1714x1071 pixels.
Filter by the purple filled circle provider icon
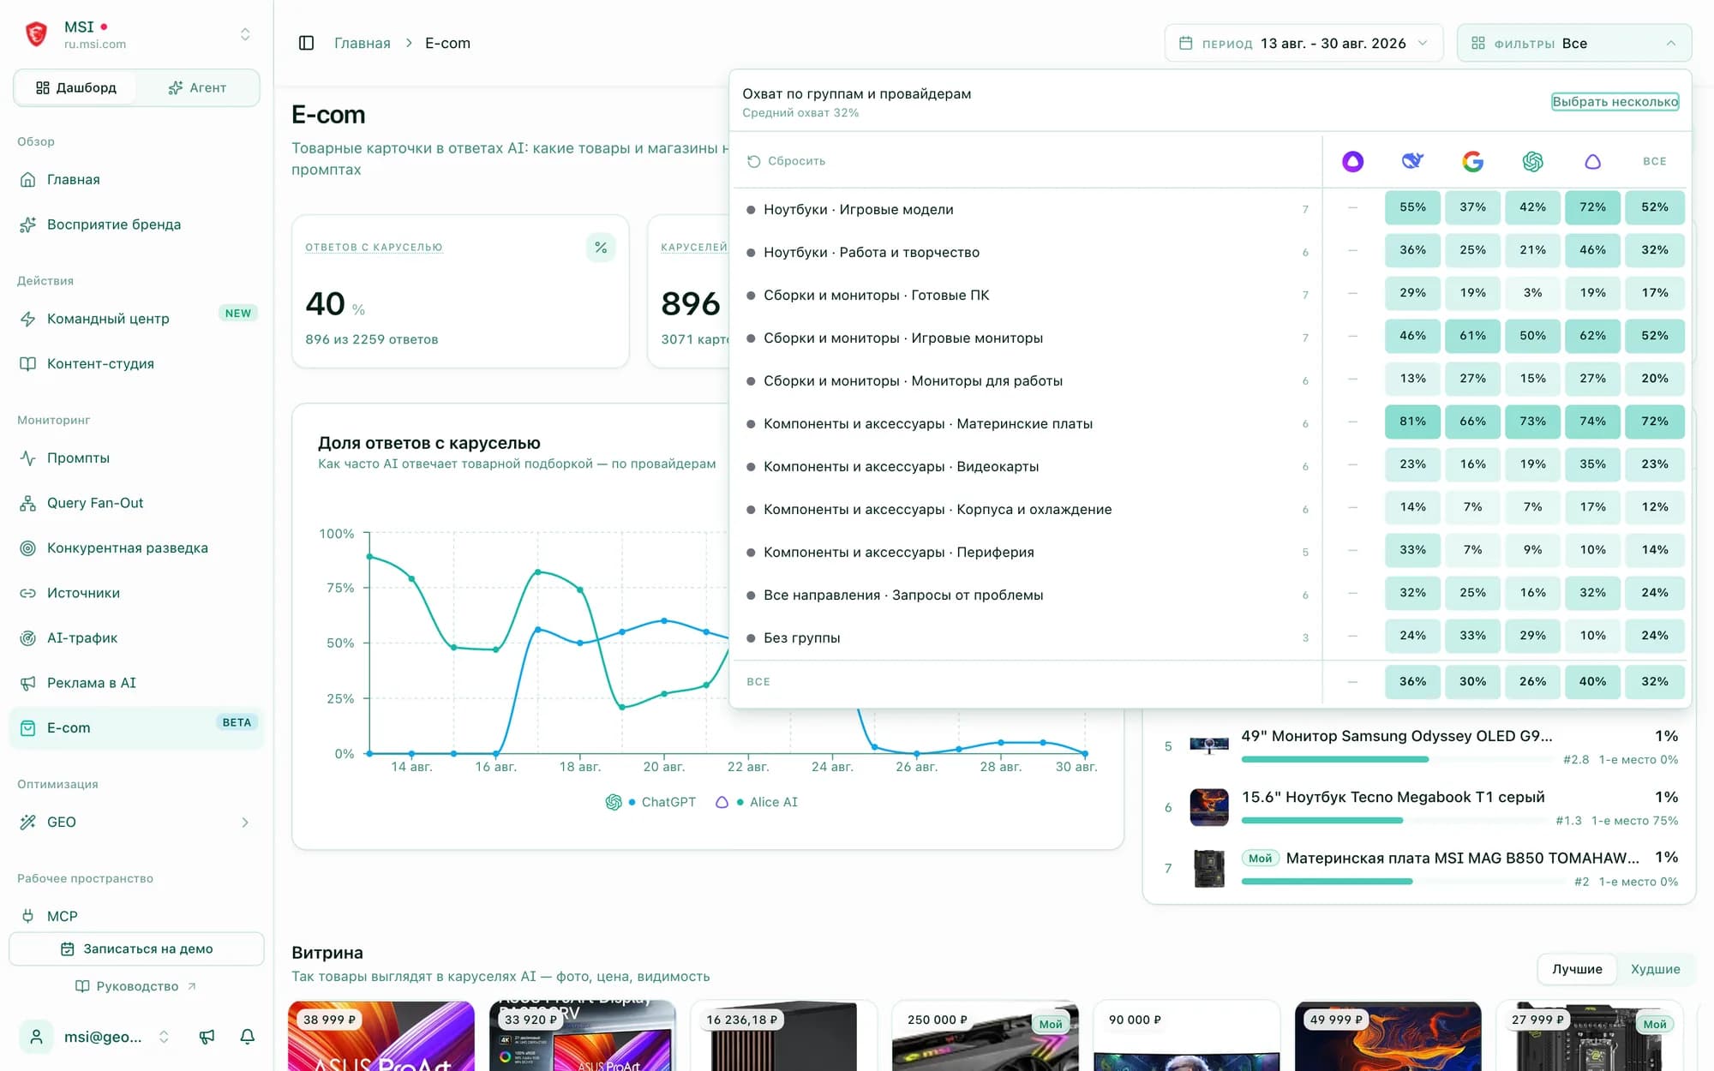coord(1353,161)
